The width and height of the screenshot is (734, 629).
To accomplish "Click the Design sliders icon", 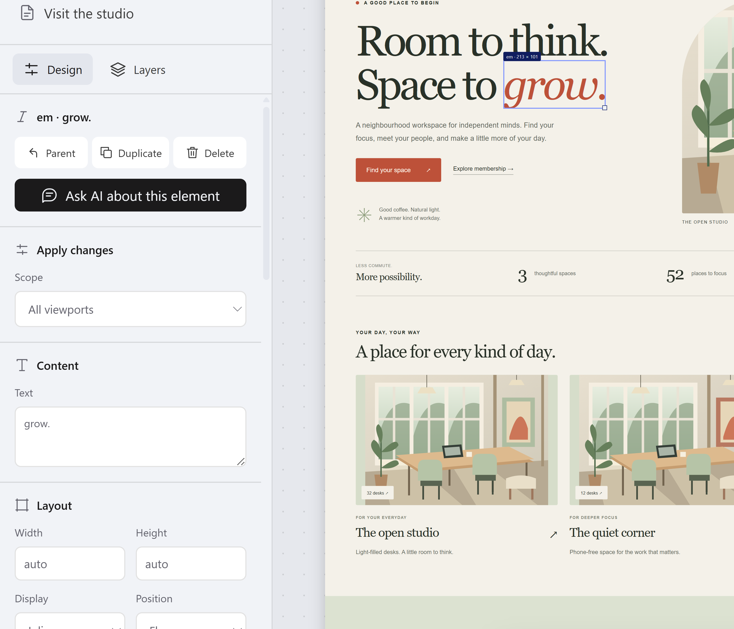I will pos(31,69).
